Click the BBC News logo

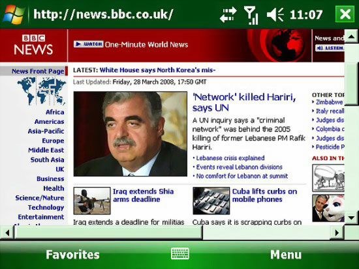point(33,45)
